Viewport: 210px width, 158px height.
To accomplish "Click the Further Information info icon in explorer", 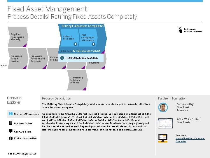I will point(11,138).
